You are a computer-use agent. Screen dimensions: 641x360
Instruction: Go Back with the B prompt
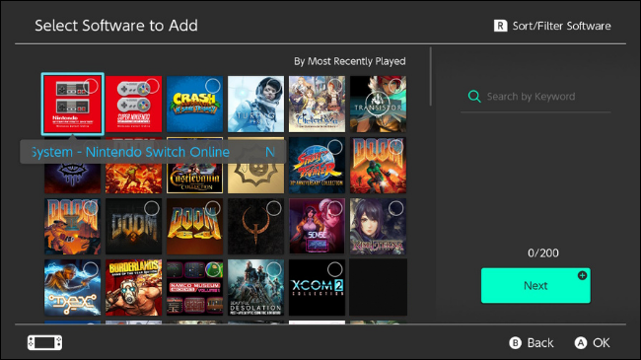pos(531,343)
